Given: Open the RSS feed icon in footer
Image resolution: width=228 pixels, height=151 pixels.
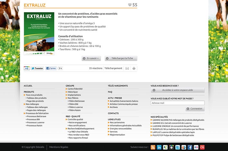Looking at the screenshot, I should (153, 147).
